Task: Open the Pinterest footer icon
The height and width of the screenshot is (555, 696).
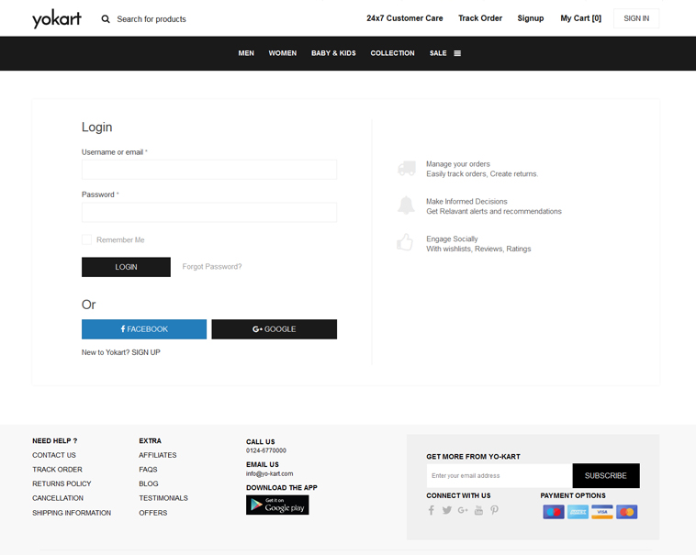Action: (x=495, y=510)
